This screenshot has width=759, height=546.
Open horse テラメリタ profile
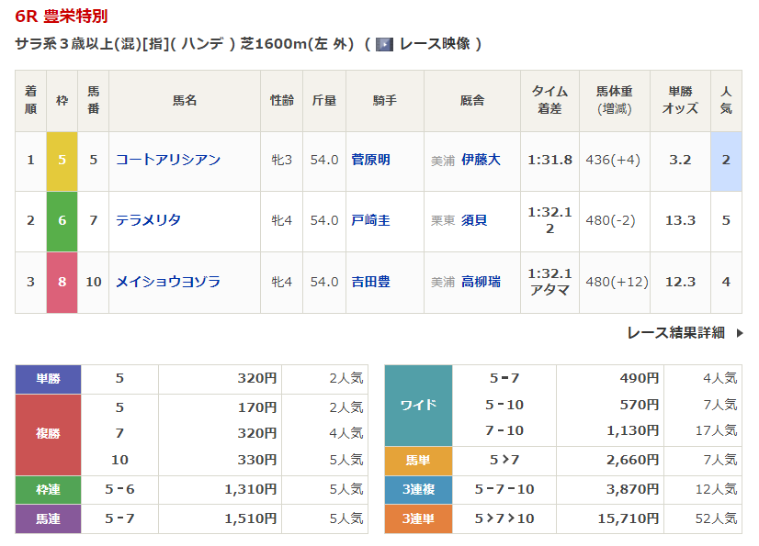148,220
